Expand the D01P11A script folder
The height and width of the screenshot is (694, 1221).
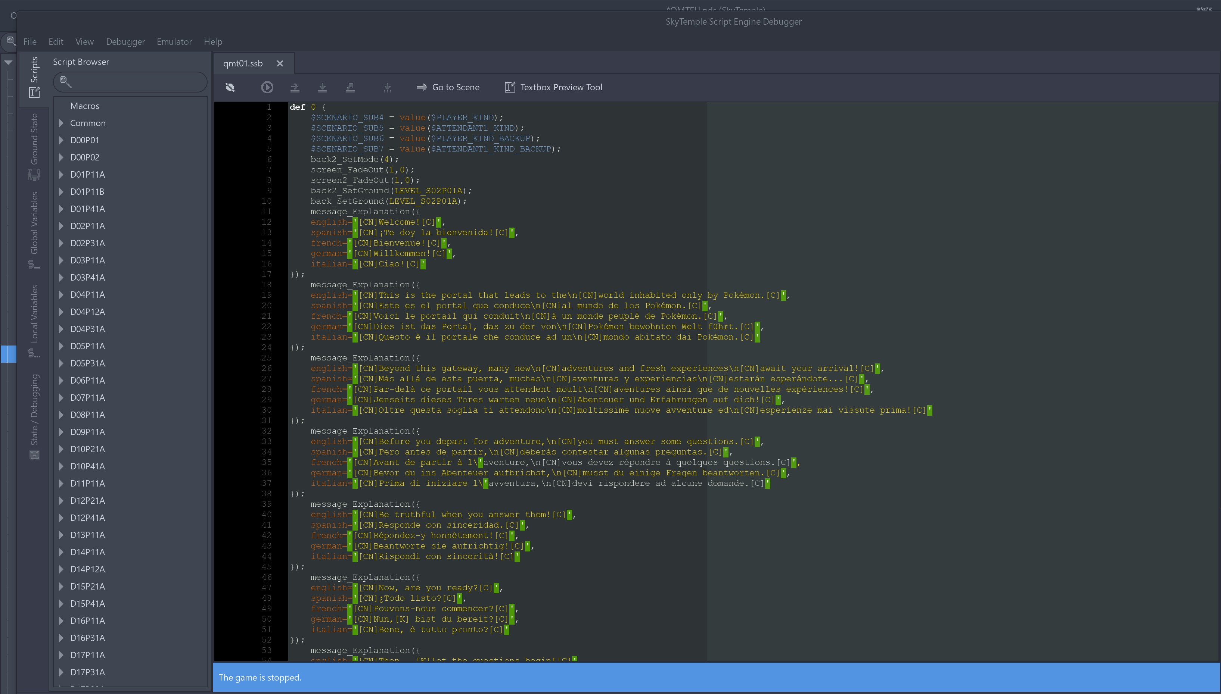[61, 175]
